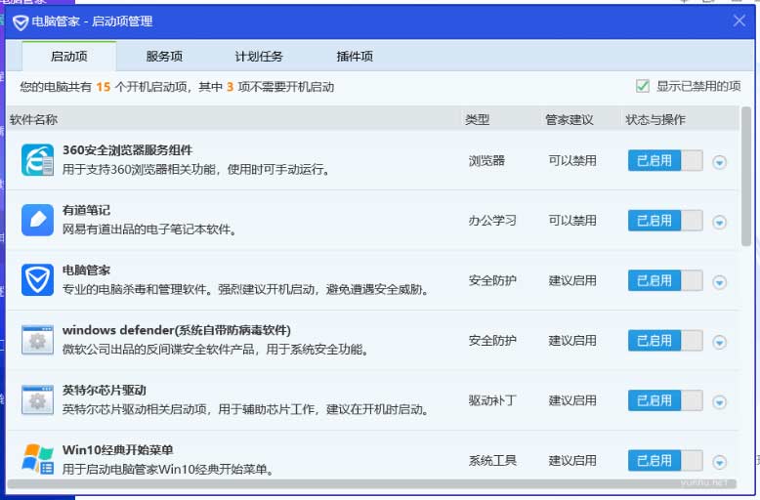Click 建议启用 suggestion in windows defender row
Viewport: 760px width, 500px height.
pyautogui.click(x=572, y=341)
